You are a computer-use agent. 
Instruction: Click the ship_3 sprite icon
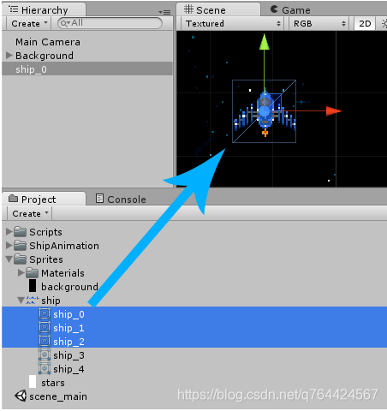click(45, 354)
